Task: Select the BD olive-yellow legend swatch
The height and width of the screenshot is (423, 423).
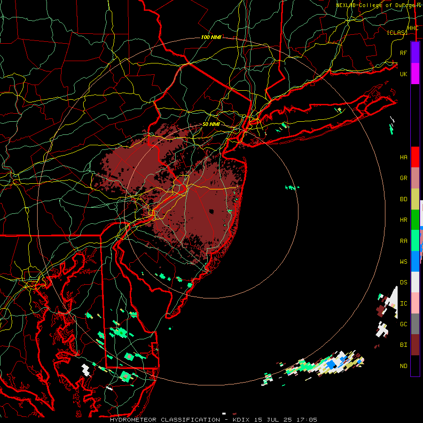Action: (415, 199)
